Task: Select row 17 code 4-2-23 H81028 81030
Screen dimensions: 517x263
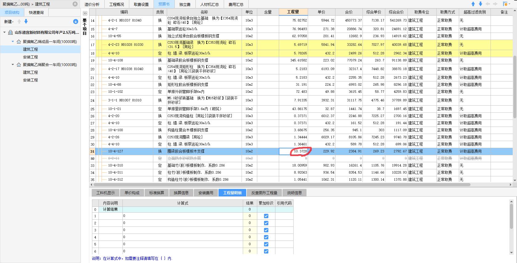Action: [x=126, y=45]
